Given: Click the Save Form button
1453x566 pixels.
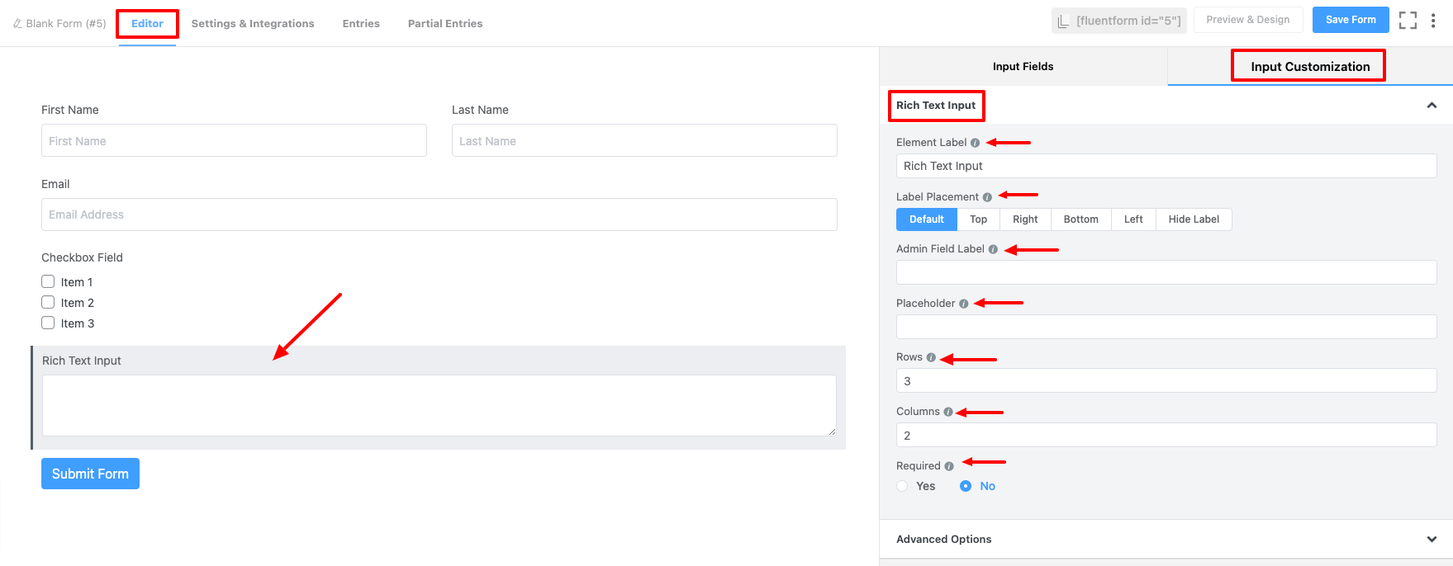Looking at the screenshot, I should tap(1351, 20).
